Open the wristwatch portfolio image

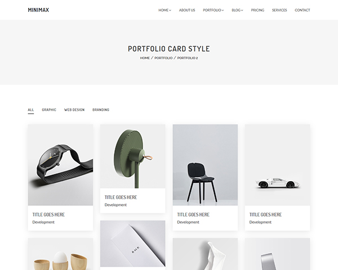point(60,165)
